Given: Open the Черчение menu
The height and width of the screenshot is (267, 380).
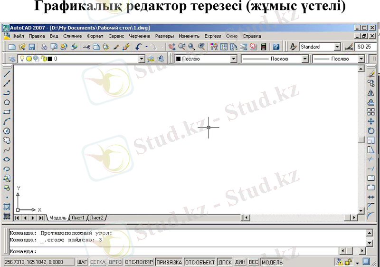Looking at the screenshot, I should [x=139, y=36].
